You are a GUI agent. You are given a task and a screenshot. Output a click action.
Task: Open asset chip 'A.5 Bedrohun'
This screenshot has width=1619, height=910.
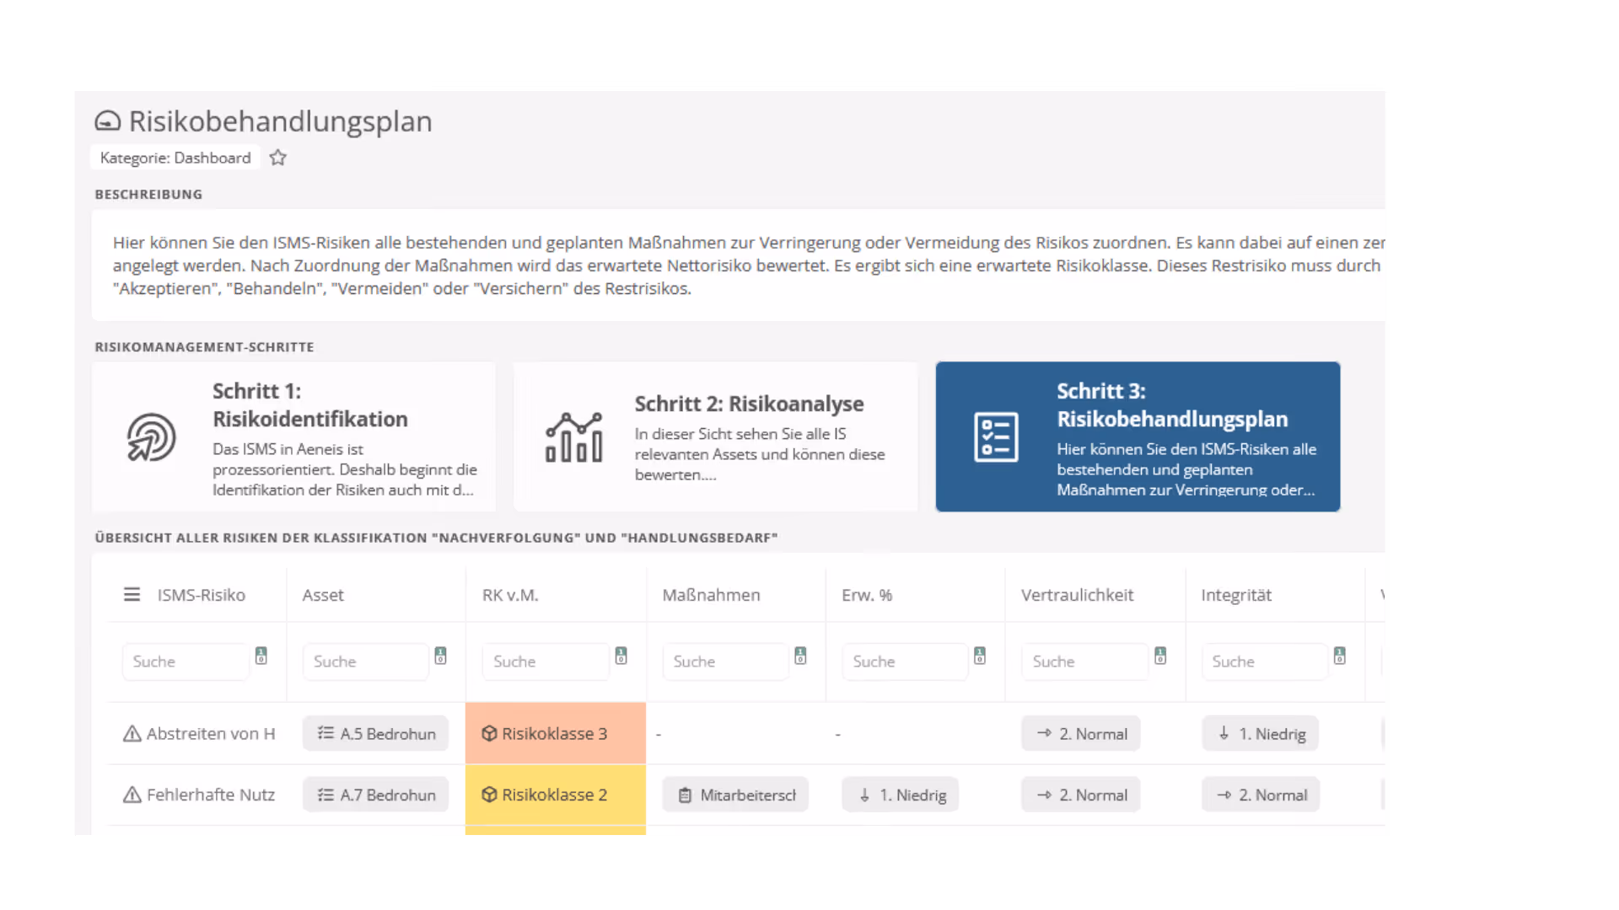coord(376,734)
